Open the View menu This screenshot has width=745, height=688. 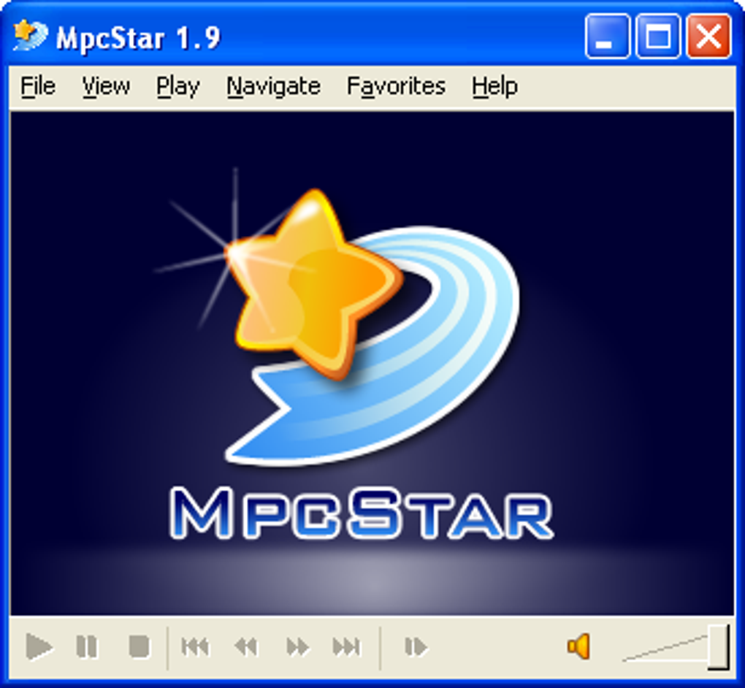click(x=106, y=86)
